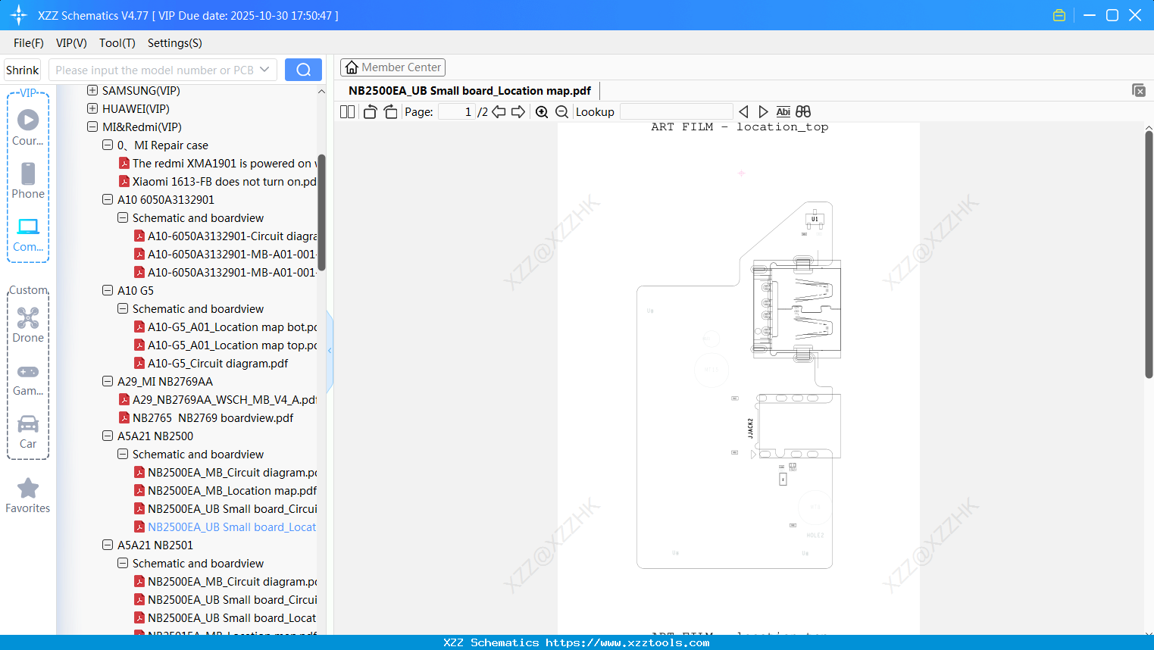Image resolution: width=1154 pixels, height=650 pixels.
Task: Click the yellow toolbox icon in title bar
Action: (1059, 15)
